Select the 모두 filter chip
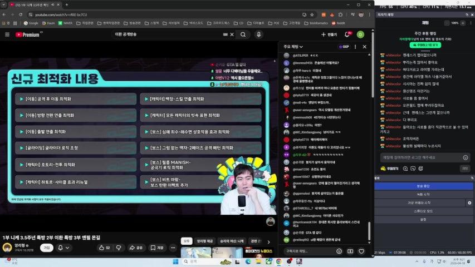475x267 pixels. click(x=187, y=241)
